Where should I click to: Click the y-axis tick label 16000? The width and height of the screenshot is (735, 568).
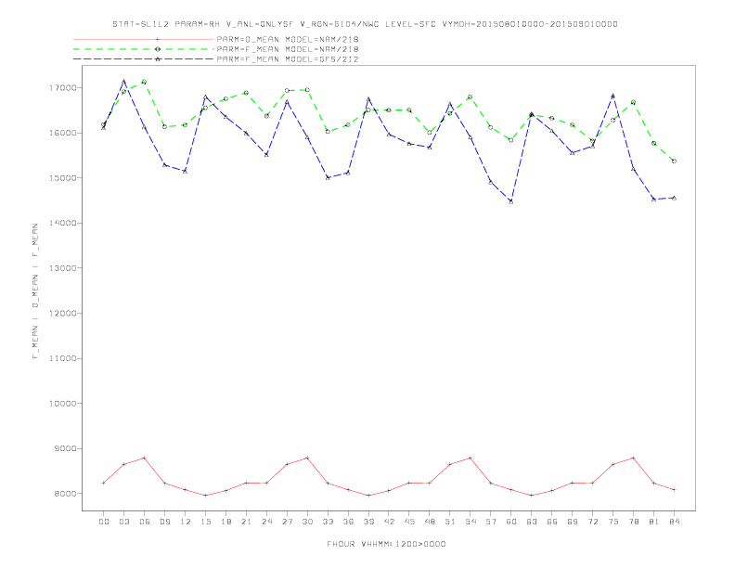(x=62, y=133)
